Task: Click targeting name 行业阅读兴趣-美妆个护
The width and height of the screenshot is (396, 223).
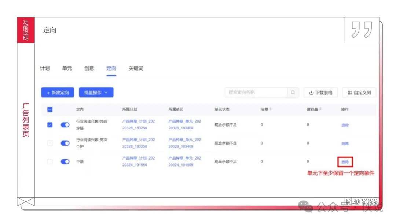Action: coord(92,143)
